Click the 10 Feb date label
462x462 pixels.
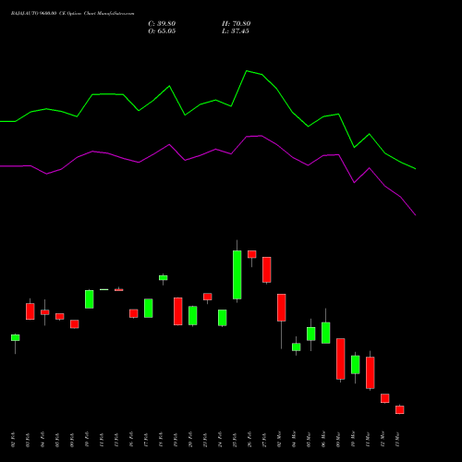[x=87, y=440]
